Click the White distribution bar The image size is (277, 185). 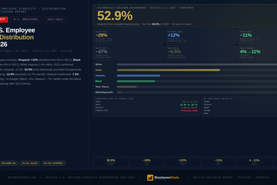tap(197, 64)
